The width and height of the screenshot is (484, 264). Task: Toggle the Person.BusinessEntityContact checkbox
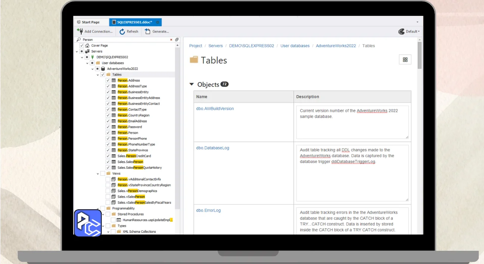(108, 104)
